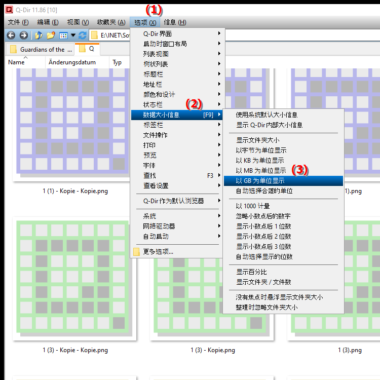Expand the 地址栏 submenu
Image resolution: width=380 pixels, height=380 pixels.
(178, 84)
